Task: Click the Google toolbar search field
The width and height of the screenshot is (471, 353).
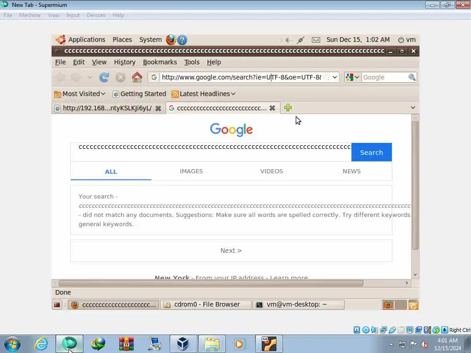Action: 385,77
